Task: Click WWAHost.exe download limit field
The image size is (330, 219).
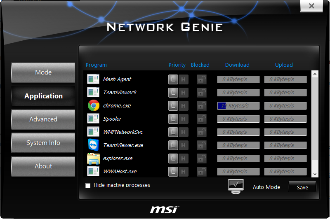Action: (x=238, y=172)
